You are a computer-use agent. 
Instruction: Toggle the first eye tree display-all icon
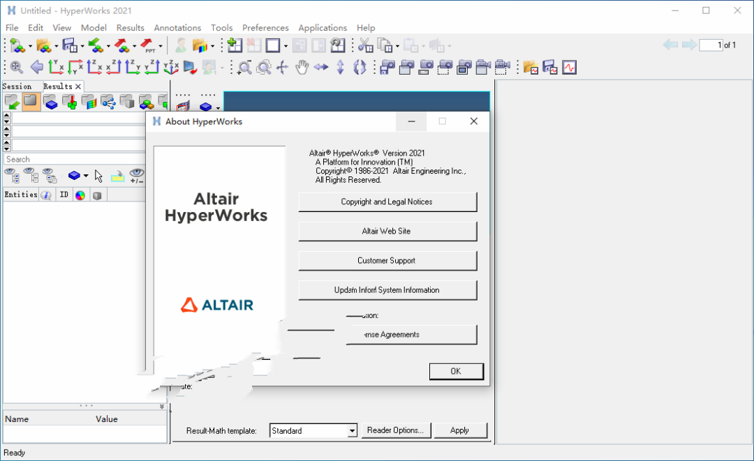point(12,176)
